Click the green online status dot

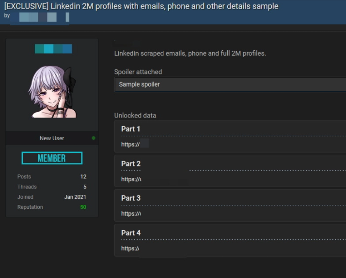tap(94, 138)
